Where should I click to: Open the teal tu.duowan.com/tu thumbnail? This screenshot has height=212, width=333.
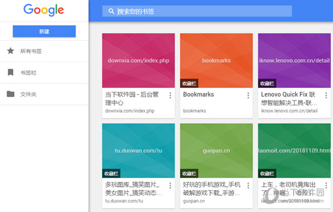(x=138, y=150)
